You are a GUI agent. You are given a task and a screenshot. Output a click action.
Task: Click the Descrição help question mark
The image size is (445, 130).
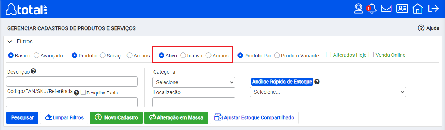tap(33, 71)
